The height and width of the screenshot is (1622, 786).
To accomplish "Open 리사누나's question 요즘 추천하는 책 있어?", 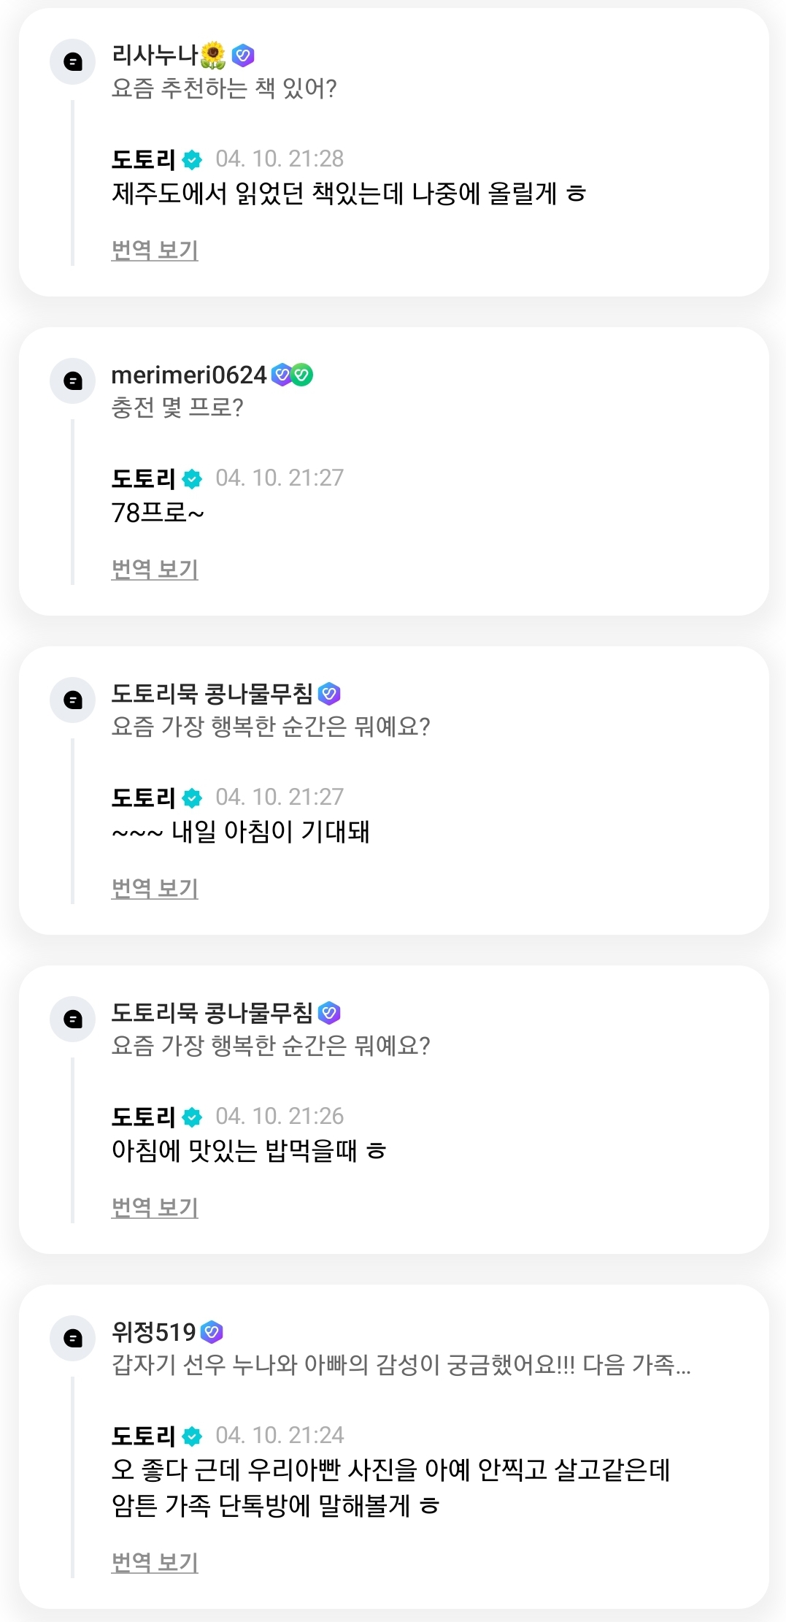I will [224, 88].
